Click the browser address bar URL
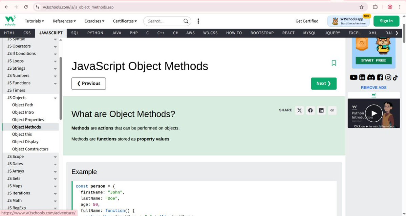The height and width of the screenshot is (216, 406). tap(78, 7)
